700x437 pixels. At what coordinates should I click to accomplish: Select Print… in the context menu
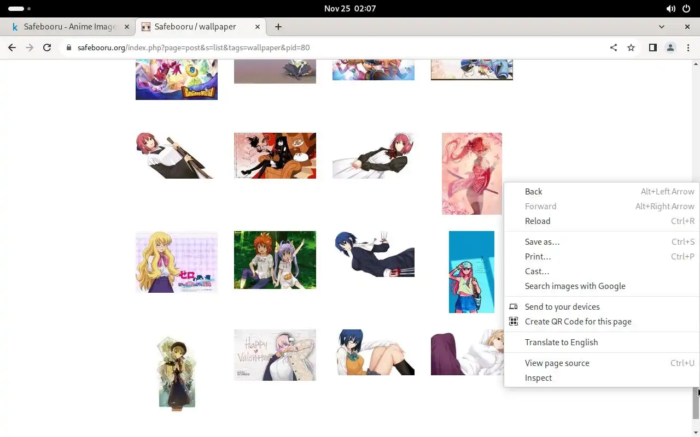602,257
